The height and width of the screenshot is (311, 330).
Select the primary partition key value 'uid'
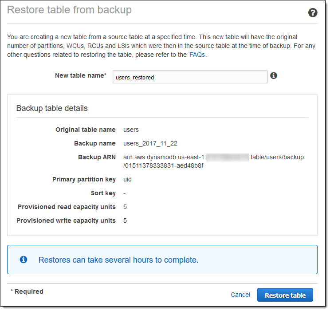(x=127, y=179)
